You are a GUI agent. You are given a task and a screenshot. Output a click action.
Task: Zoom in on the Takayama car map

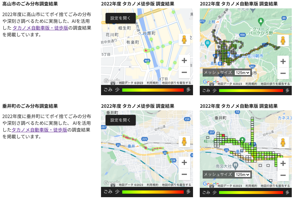coord(283,61)
